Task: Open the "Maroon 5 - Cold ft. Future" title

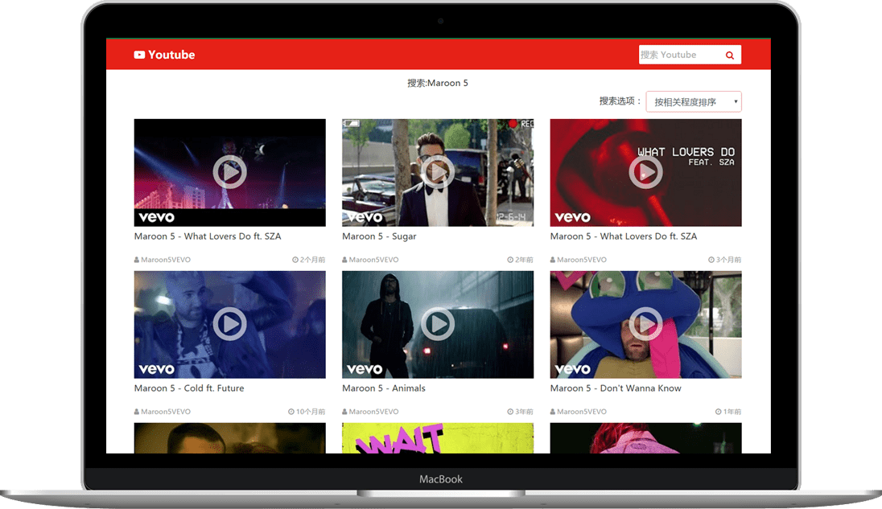Action: tap(189, 388)
